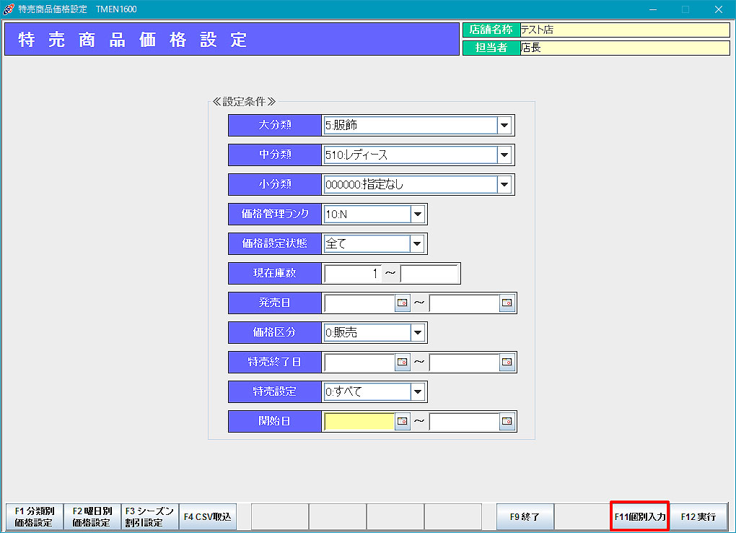Open calendar for 開始日 end date
This screenshot has height=533, width=736.
click(507, 421)
